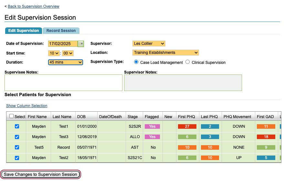
Task: Open the start time minutes dropdown
Action: click(x=68, y=53)
